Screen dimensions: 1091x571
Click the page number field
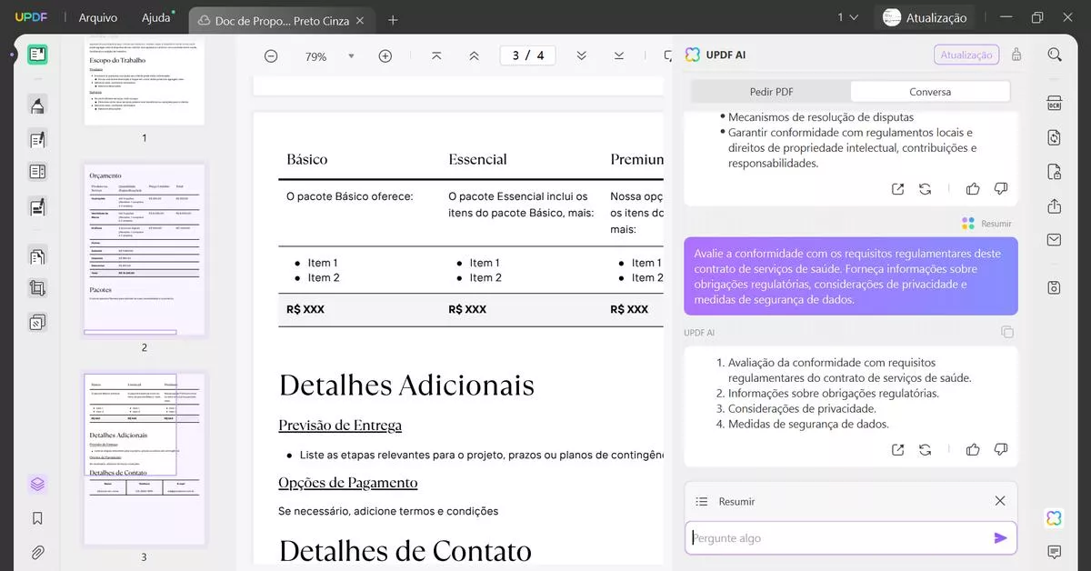pos(527,55)
